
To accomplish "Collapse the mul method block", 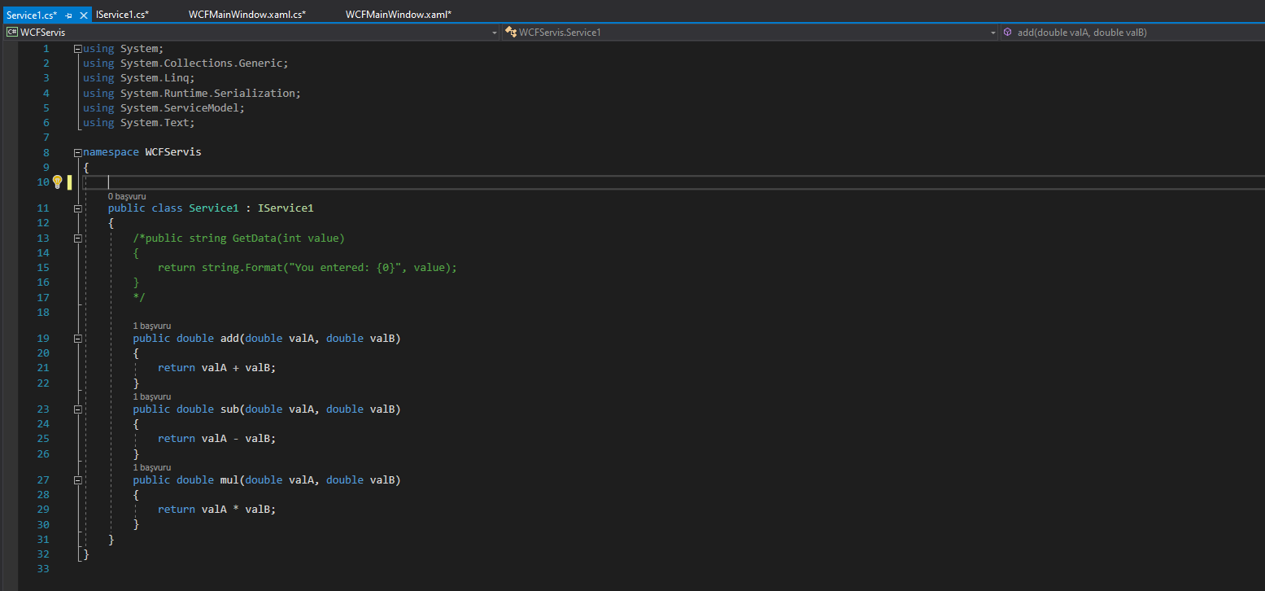I will point(77,480).
